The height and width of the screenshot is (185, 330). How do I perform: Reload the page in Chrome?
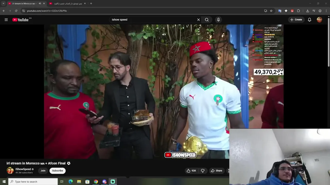pyautogui.click(x=16, y=11)
